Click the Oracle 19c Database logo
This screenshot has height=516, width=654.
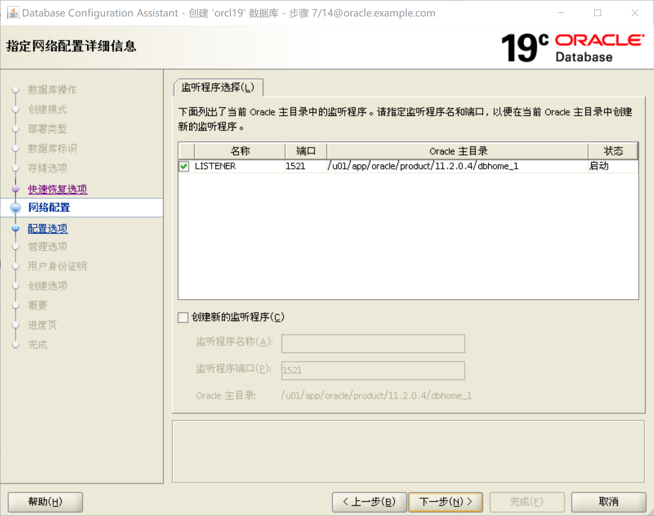click(573, 47)
